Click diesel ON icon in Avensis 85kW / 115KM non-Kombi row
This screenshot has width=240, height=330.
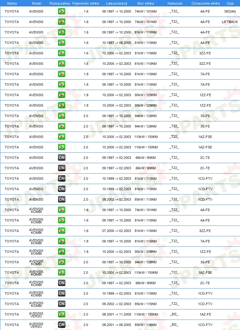62,199
